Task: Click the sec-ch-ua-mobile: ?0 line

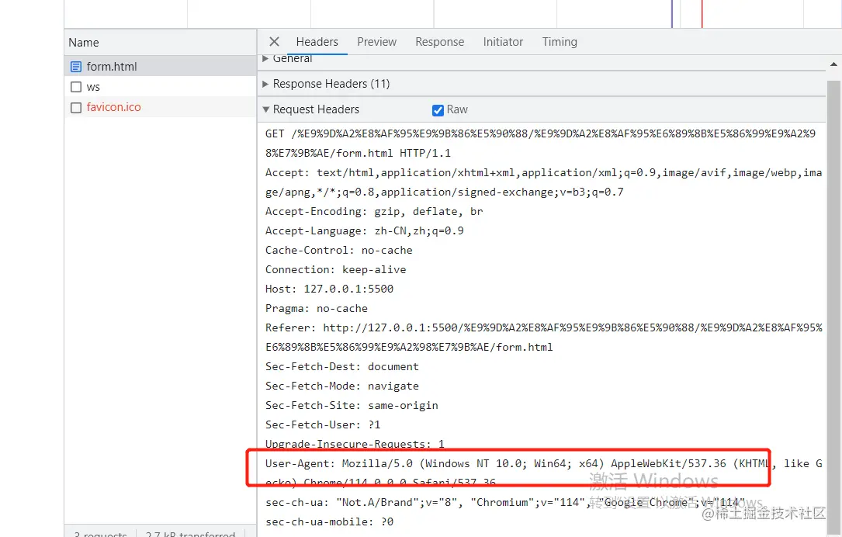Action: tap(329, 522)
